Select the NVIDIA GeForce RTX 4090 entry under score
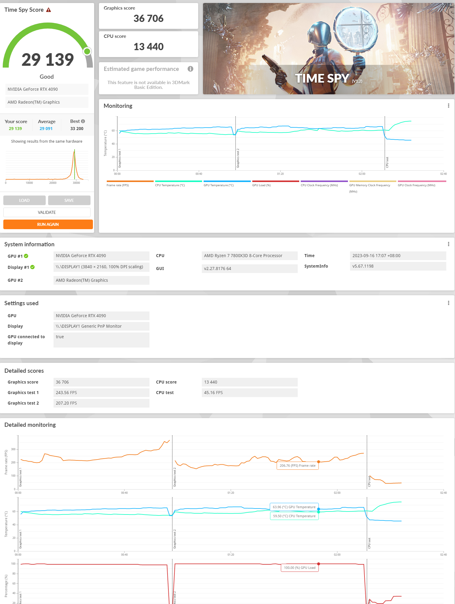This screenshot has width=455, height=604. click(47, 89)
